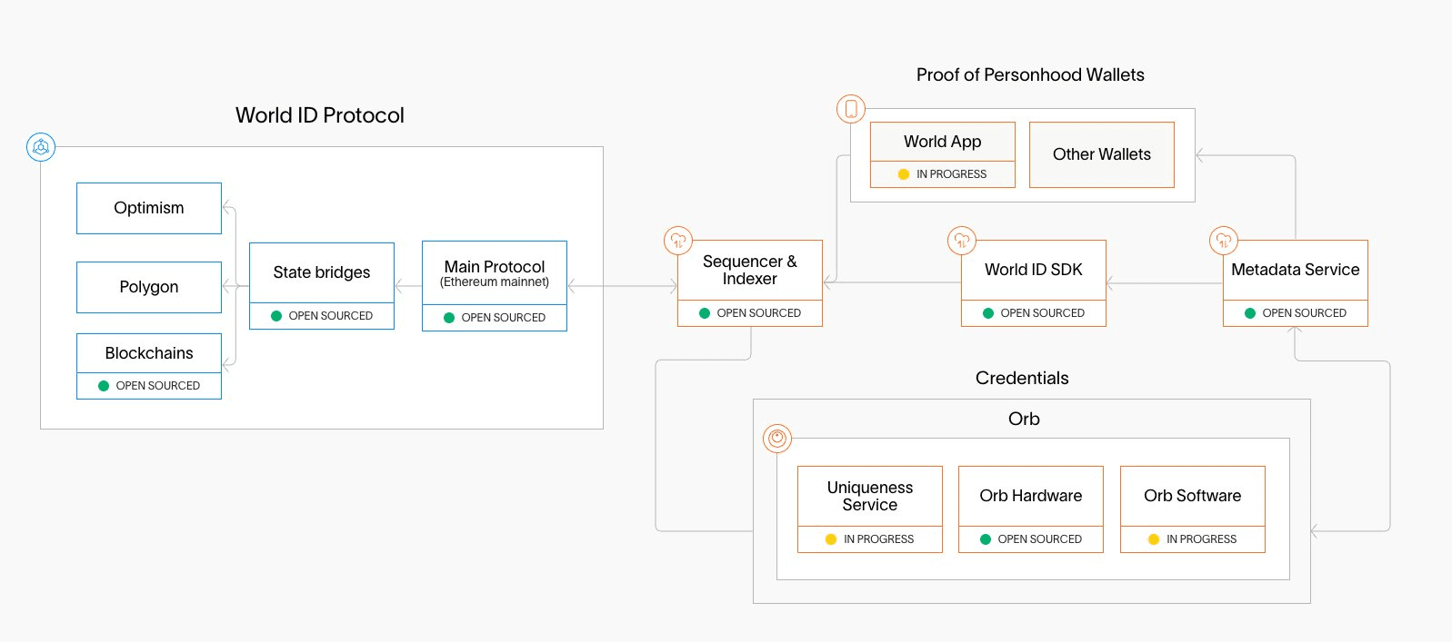Click the yellow status dot under World App
This screenshot has width=1452, height=642.
(904, 174)
